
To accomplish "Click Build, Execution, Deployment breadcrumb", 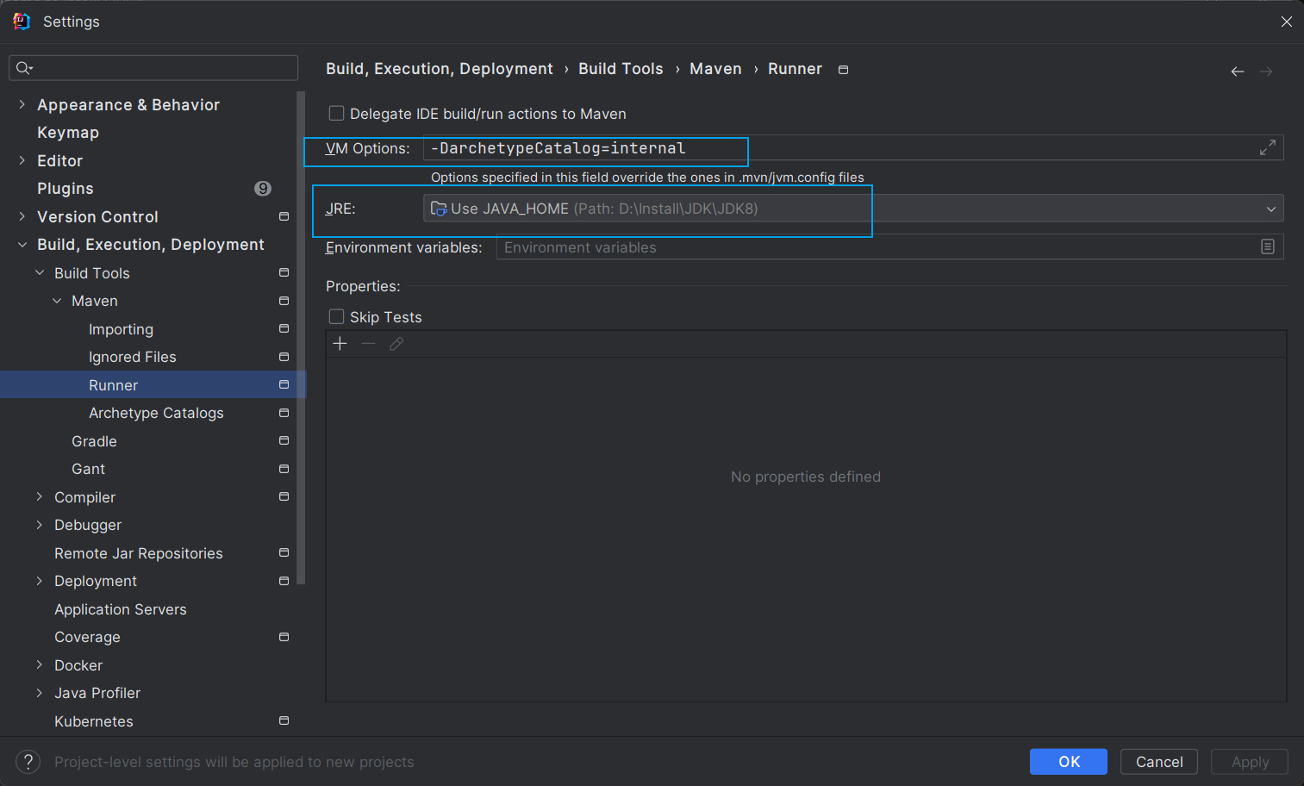I will point(440,69).
